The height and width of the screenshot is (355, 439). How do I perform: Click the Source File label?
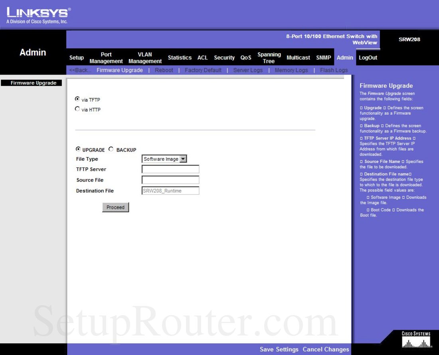[x=90, y=180]
